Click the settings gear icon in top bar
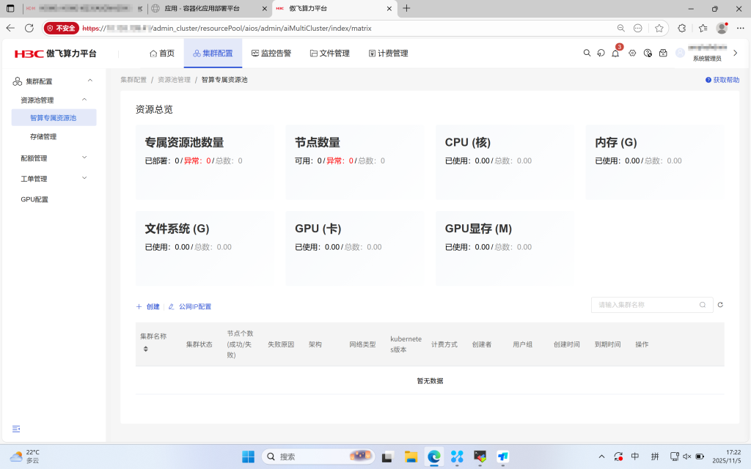This screenshot has height=469, width=751. click(x=632, y=53)
